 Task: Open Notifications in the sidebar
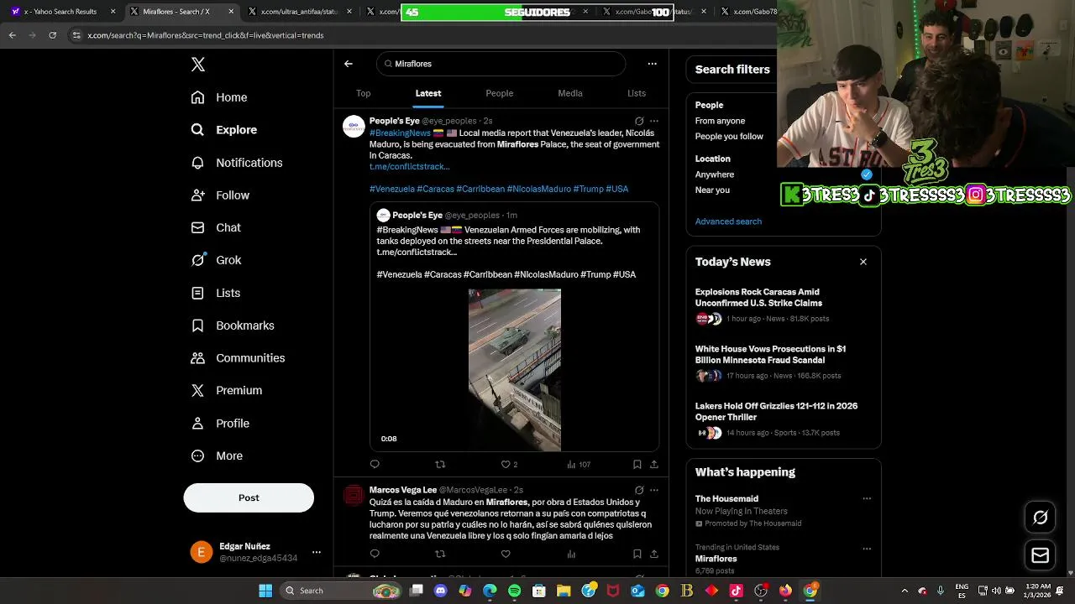237,163
